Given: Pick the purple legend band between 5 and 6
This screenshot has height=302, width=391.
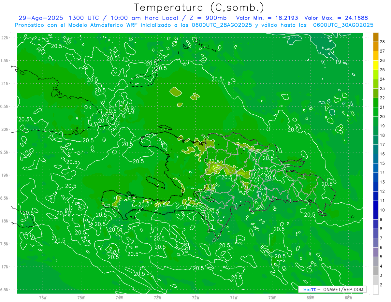Looking at the screenshot, I should click(x=376, y=252).
